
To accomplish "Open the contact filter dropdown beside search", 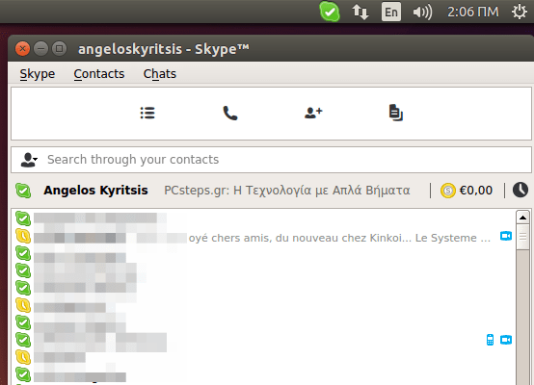I will coord(29,160).
